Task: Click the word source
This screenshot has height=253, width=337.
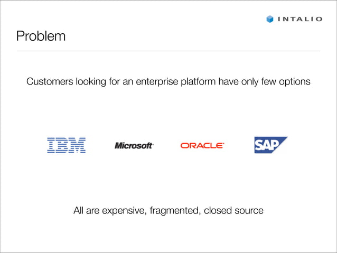Action: point(249,211)
